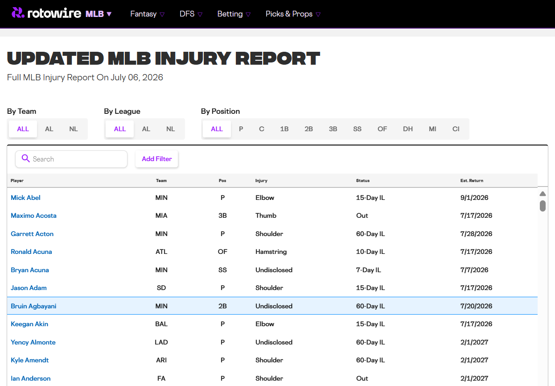Open Jason Adam player link
Viewport: 555px width, 386px height.
29,288
